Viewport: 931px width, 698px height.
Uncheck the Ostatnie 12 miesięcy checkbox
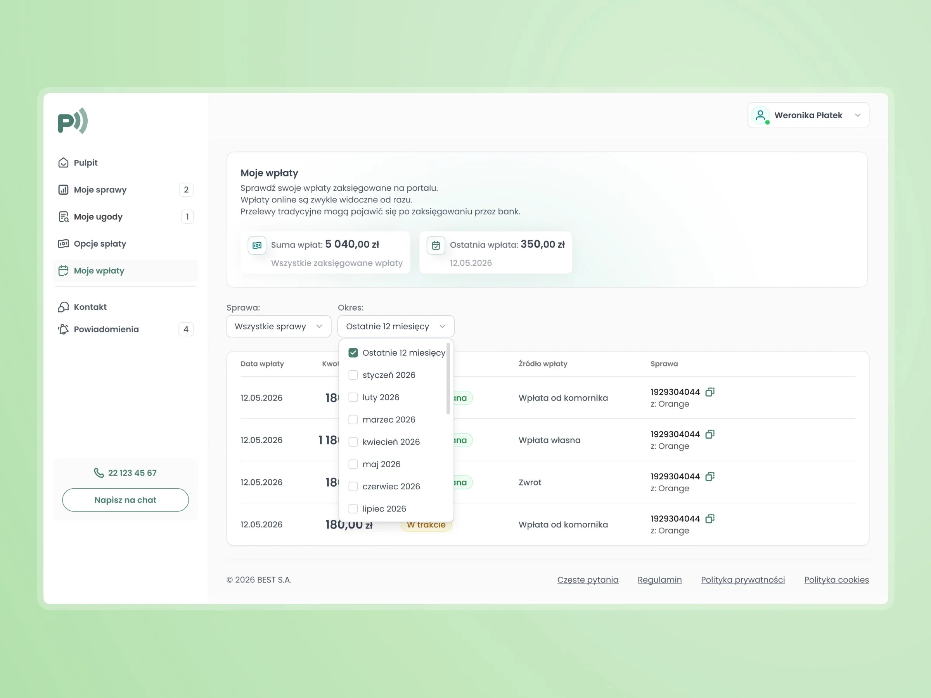click(x=353, y=352)
